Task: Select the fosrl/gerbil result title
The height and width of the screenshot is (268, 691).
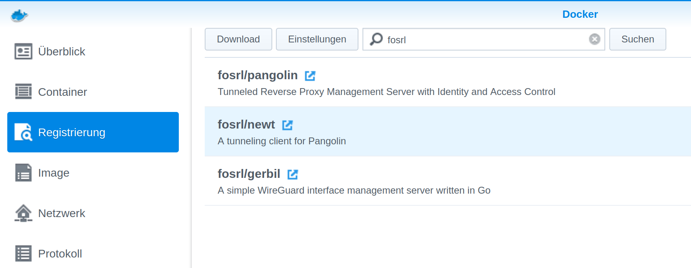Action: pos(249,174)
